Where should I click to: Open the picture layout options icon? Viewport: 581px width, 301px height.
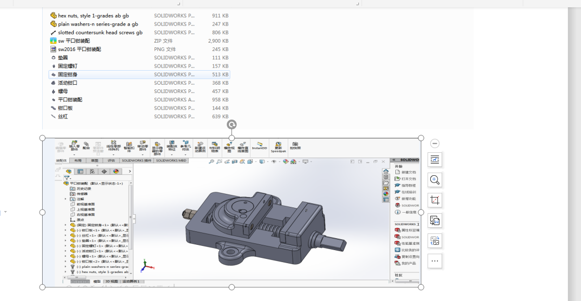point(435,160)
